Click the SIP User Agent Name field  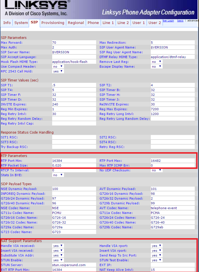[x=173, y=47]
